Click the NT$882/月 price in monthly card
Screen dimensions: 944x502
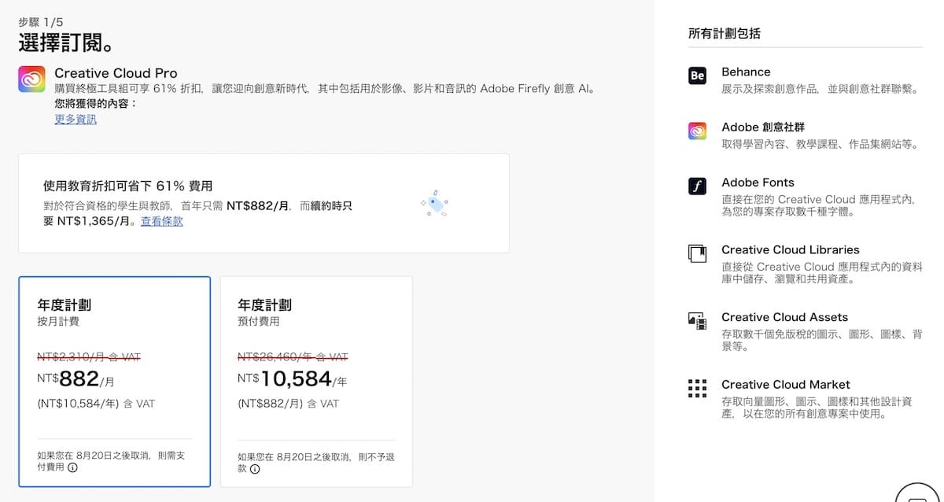[x=76, y=379]
